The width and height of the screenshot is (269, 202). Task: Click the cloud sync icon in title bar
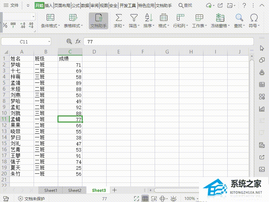[x=209, y=5]
